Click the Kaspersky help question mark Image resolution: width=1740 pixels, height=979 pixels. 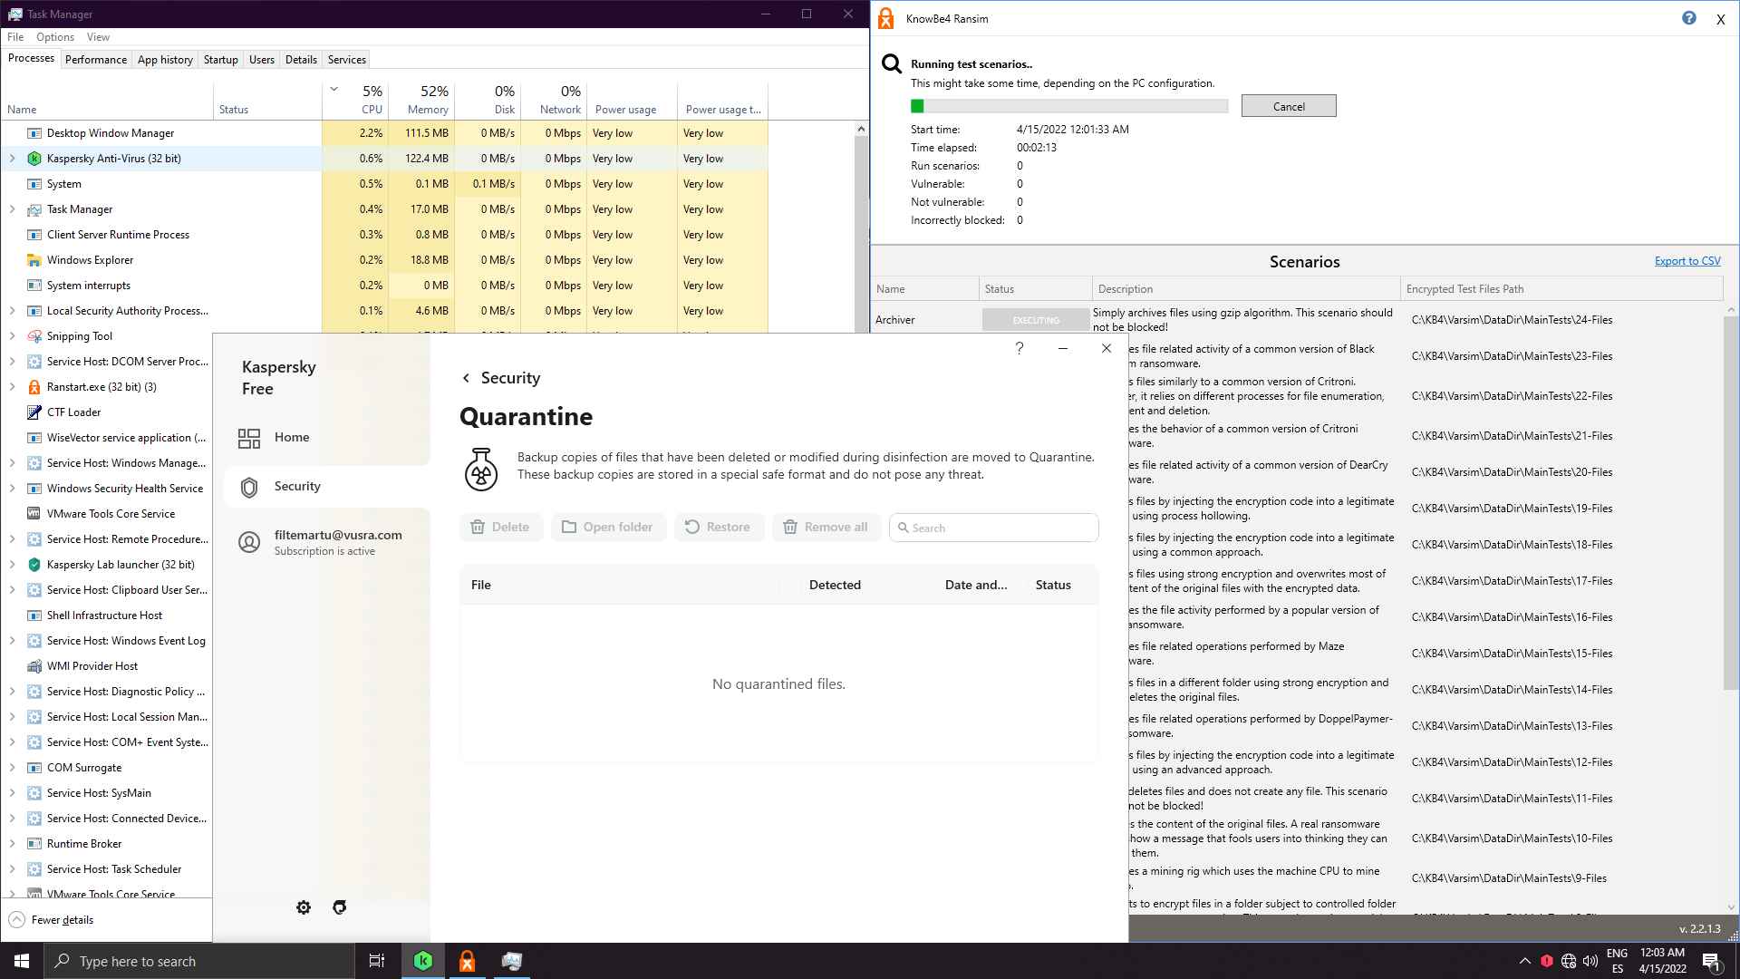coord(1020,348)
